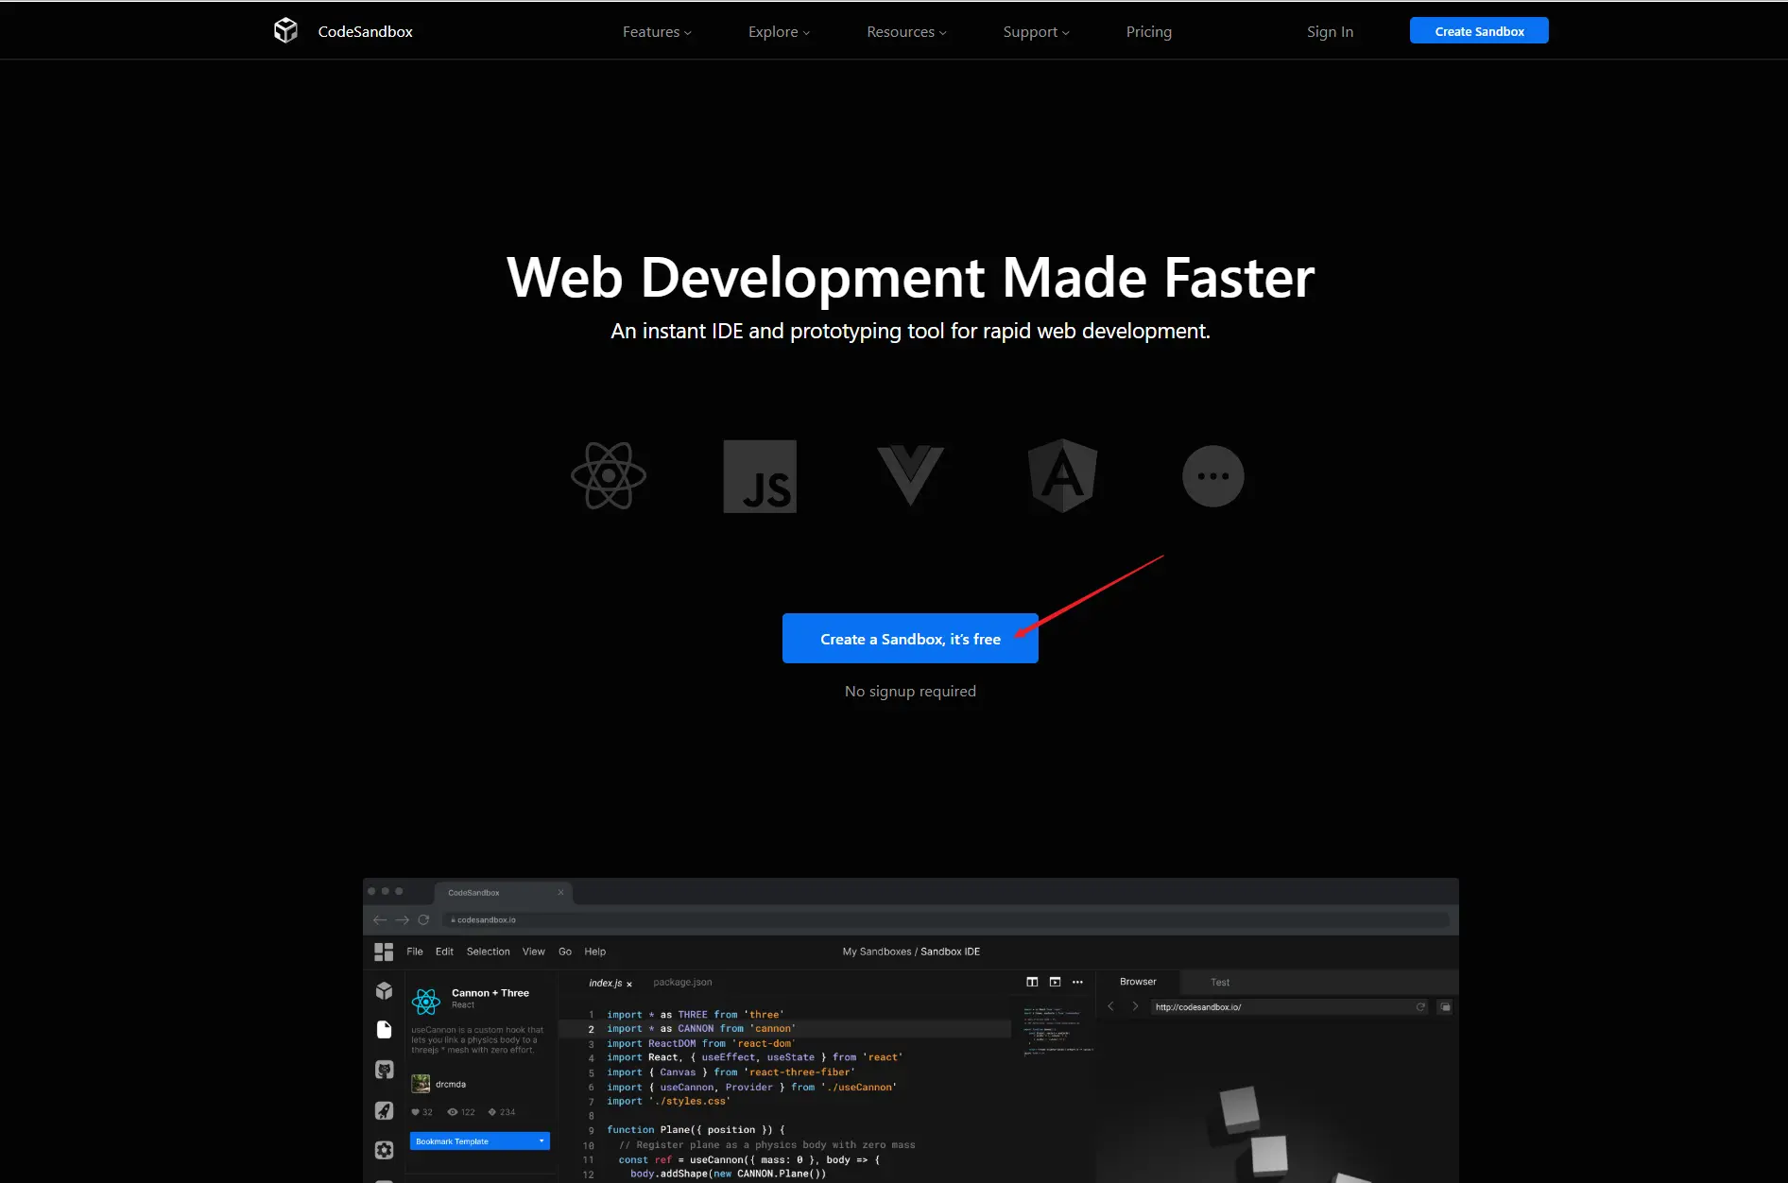Open the File menu in IDE preview
This screenshot has height=1183, width=1788.
pos(415,952)
